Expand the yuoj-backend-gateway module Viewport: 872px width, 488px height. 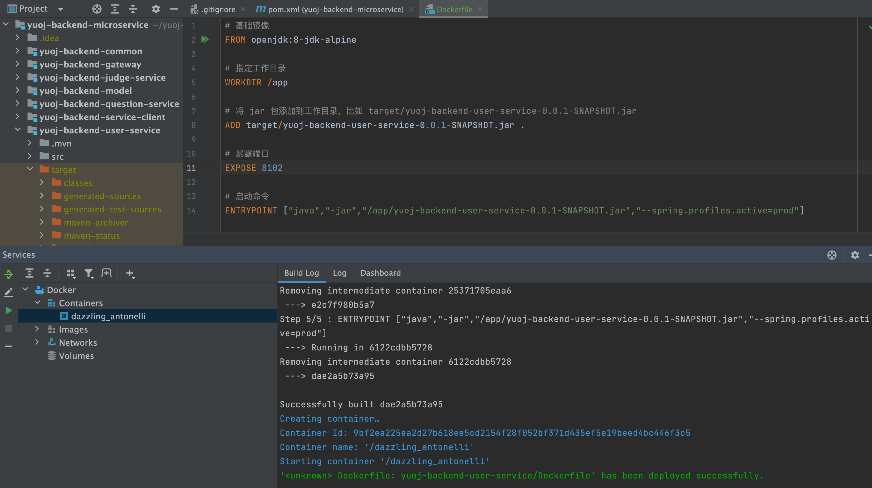point(18,64)
